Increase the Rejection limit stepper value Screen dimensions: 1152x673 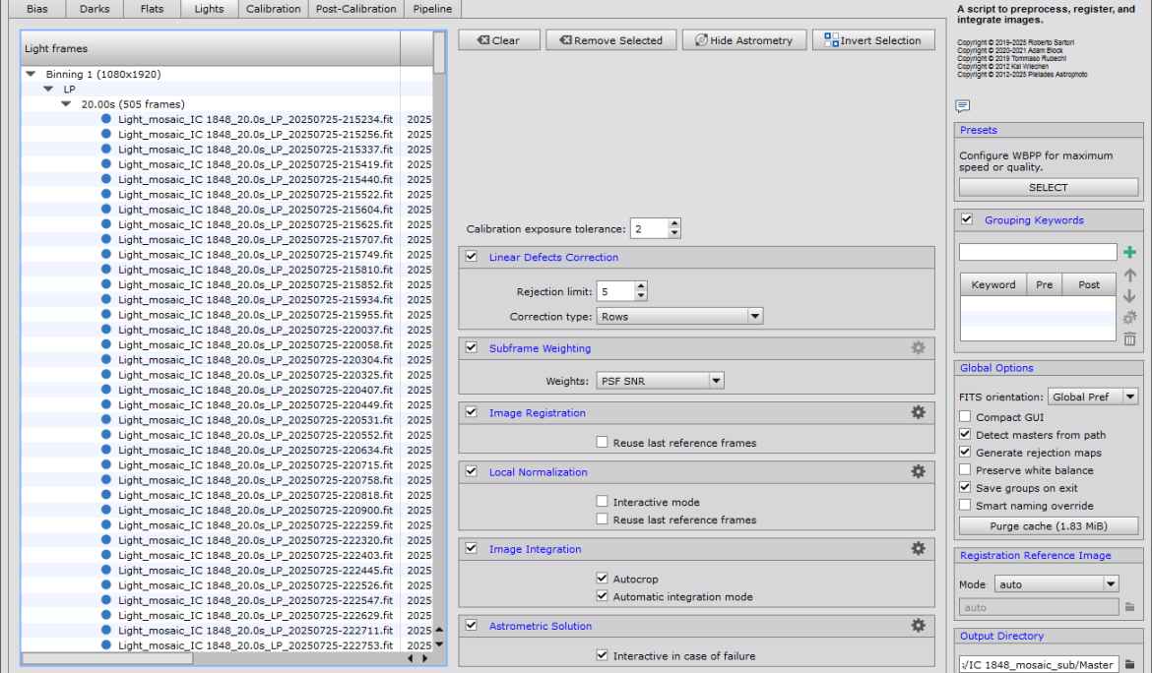pyautogui.click(x=641, y=287)
